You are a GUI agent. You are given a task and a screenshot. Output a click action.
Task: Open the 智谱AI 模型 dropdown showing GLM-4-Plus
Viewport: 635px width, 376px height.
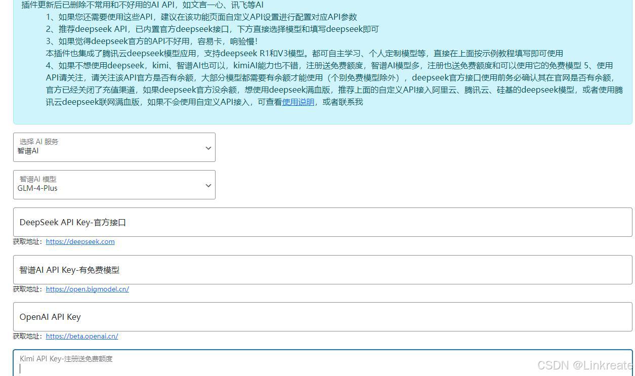click(114, 185)
